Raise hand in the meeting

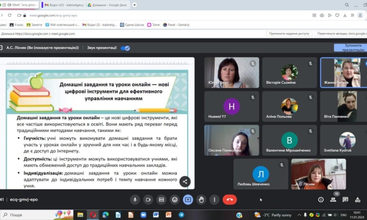point(201,200)
